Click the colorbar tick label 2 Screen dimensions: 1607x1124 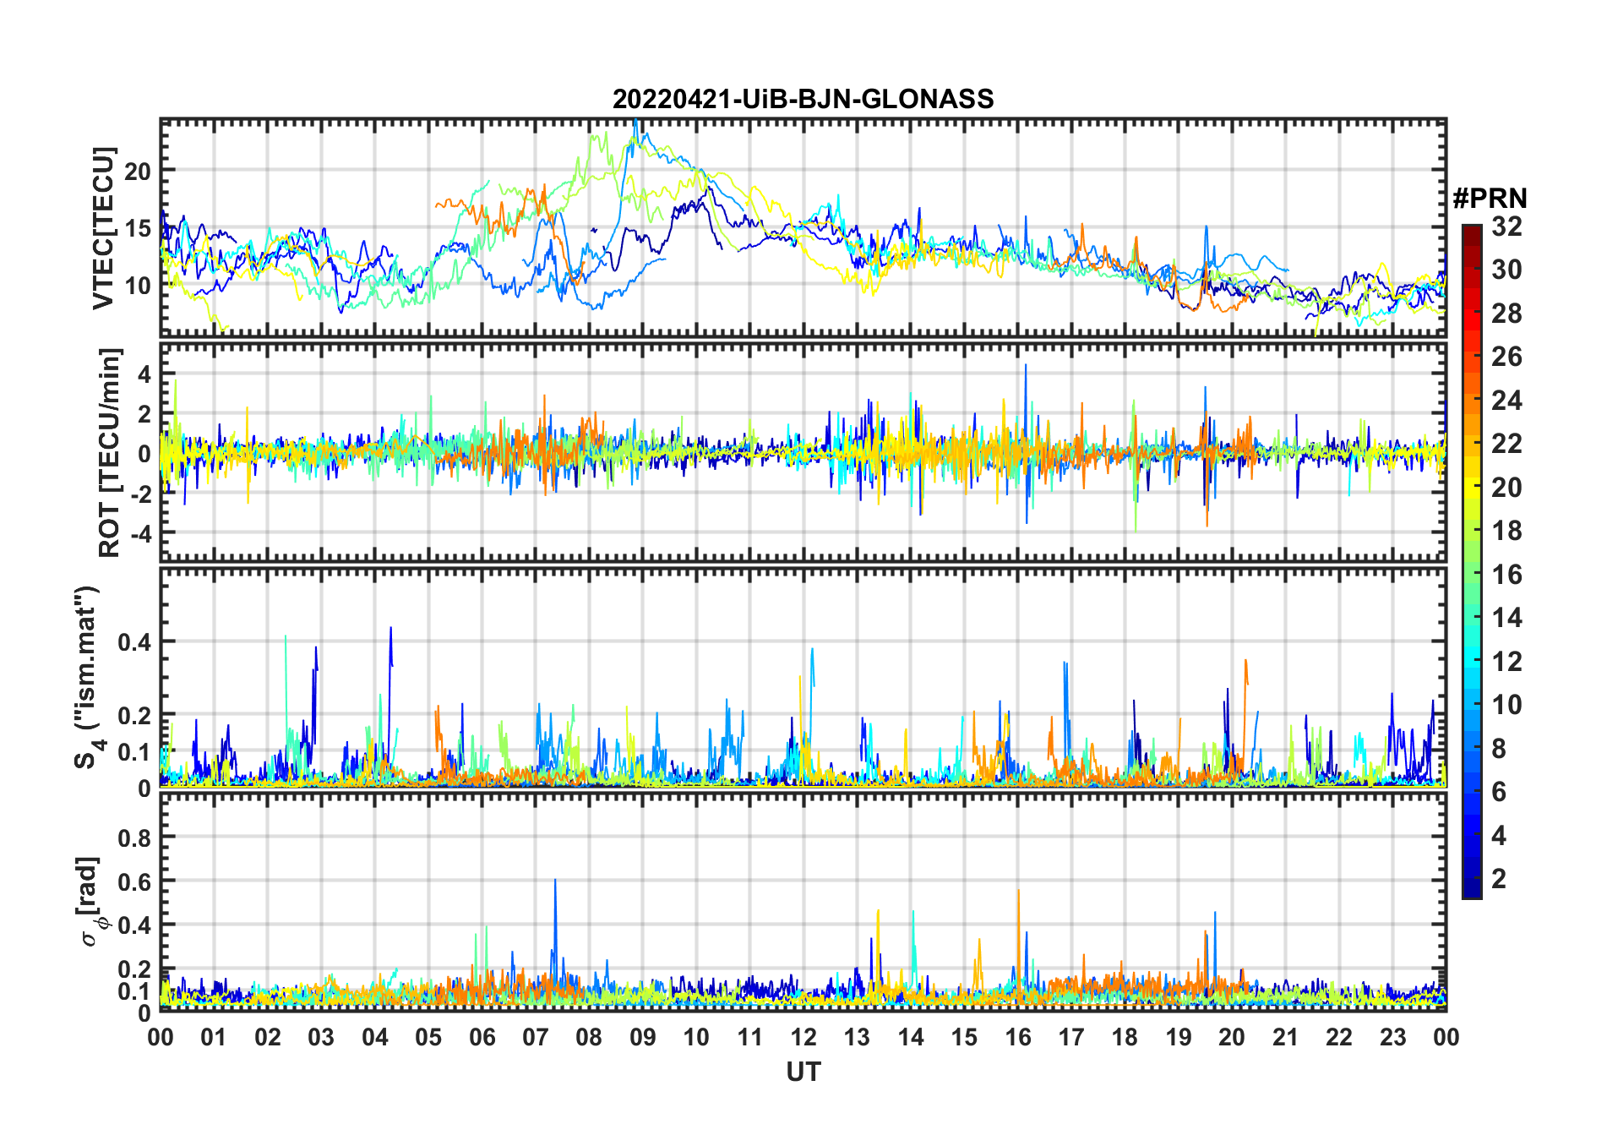click(1499, 879)
